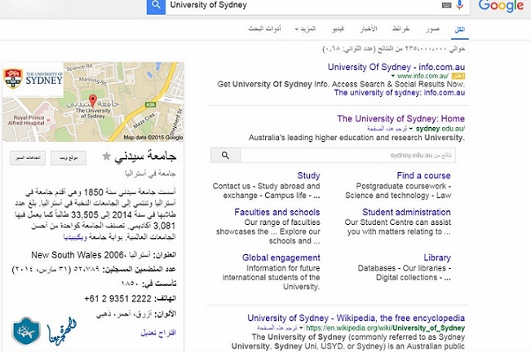Open the Find a course sitelink

[423, 175]
